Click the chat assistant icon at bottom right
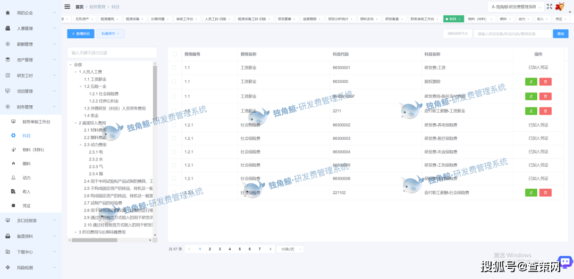 pyautogui.click(x=564, y=262)
